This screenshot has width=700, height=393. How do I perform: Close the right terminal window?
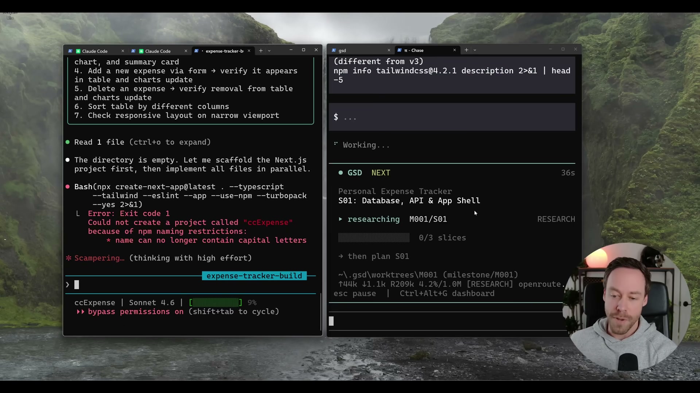576,49
